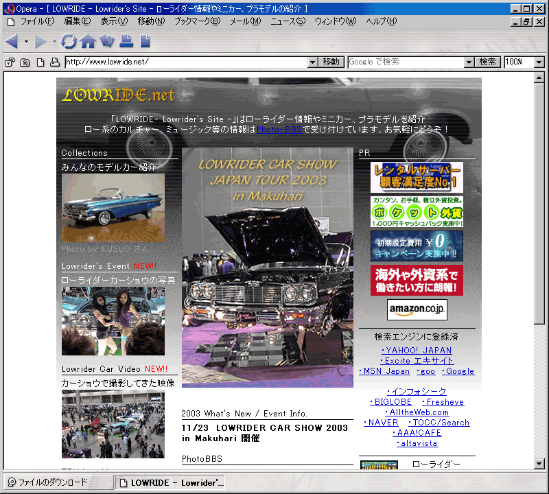This screenshot has height=494, width=549.
Task: Toggle image loading camera icon
Action: pos(25,62)
